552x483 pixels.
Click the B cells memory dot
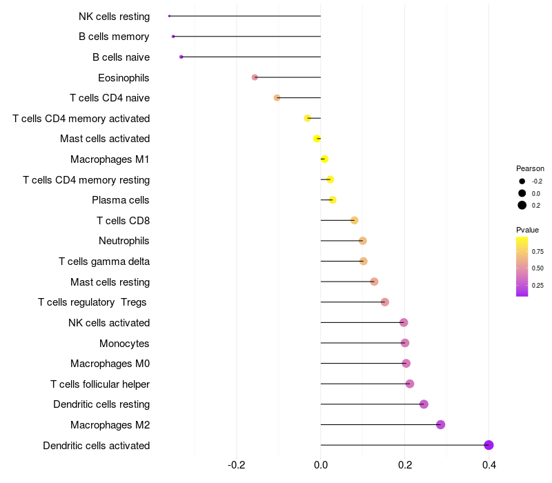(173, 36)
